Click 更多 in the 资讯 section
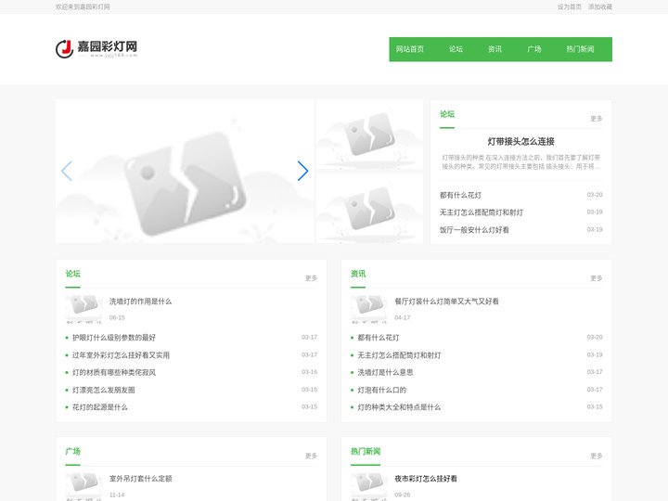Image resolution: width=668 pixels, height=501 pixels. tap(597, 278)
